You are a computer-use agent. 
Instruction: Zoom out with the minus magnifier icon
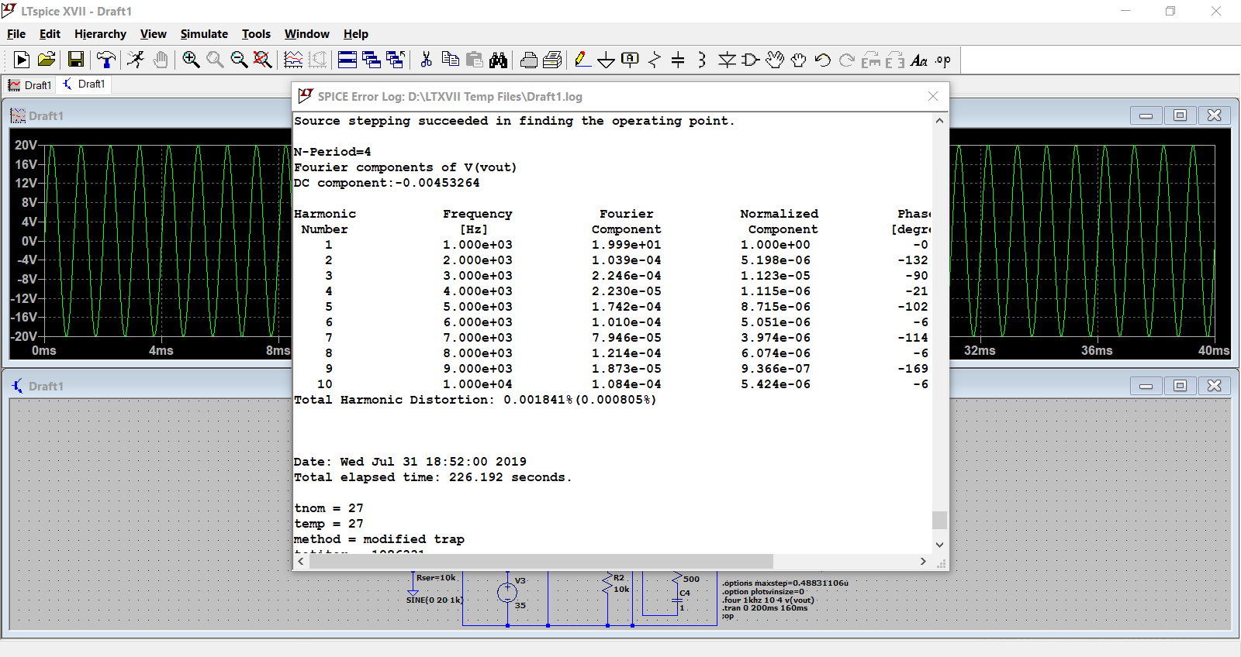[239, 60]
